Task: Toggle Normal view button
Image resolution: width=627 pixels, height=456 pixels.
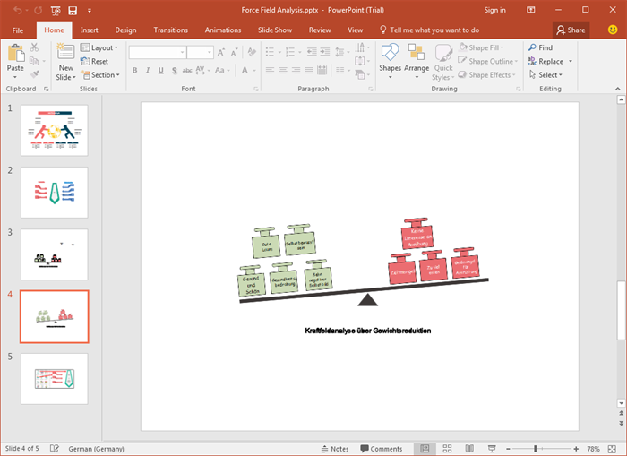Action: coord(425,449)
